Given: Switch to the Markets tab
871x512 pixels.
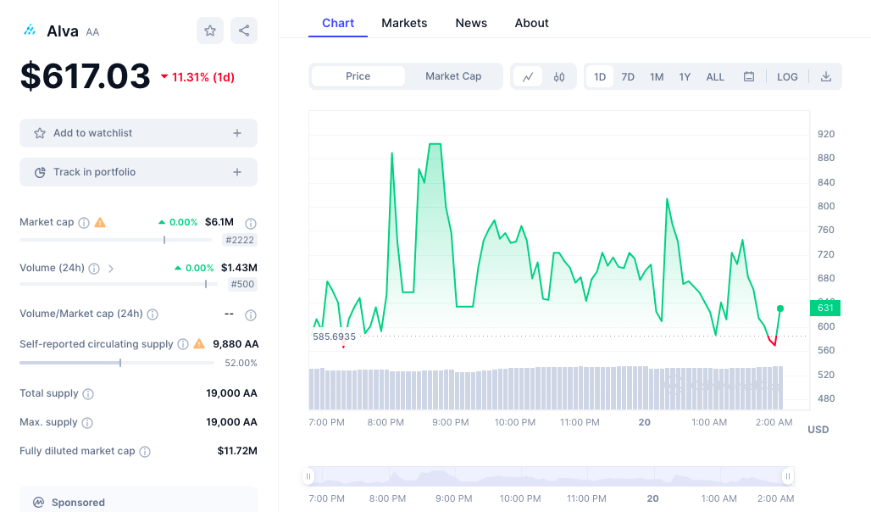Looking at the screenshot, I should [x=404, y=23].
